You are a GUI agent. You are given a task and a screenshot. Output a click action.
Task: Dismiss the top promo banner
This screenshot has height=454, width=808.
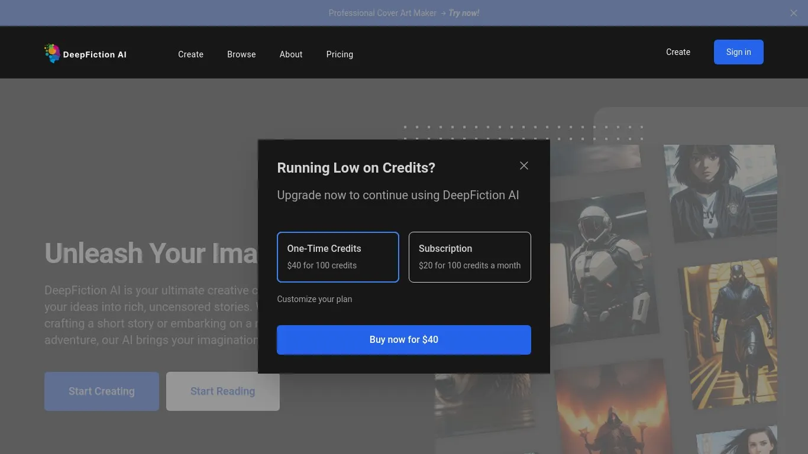pos(793,13)
